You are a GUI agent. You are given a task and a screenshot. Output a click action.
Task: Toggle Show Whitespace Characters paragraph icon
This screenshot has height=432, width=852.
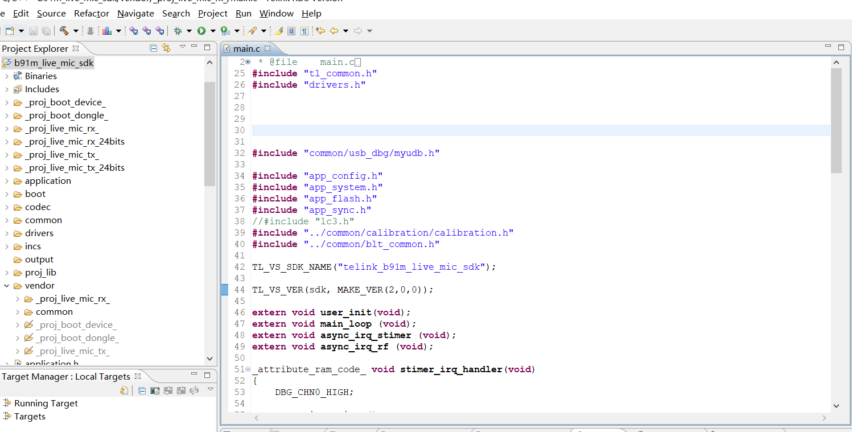(x=304, y=31)
